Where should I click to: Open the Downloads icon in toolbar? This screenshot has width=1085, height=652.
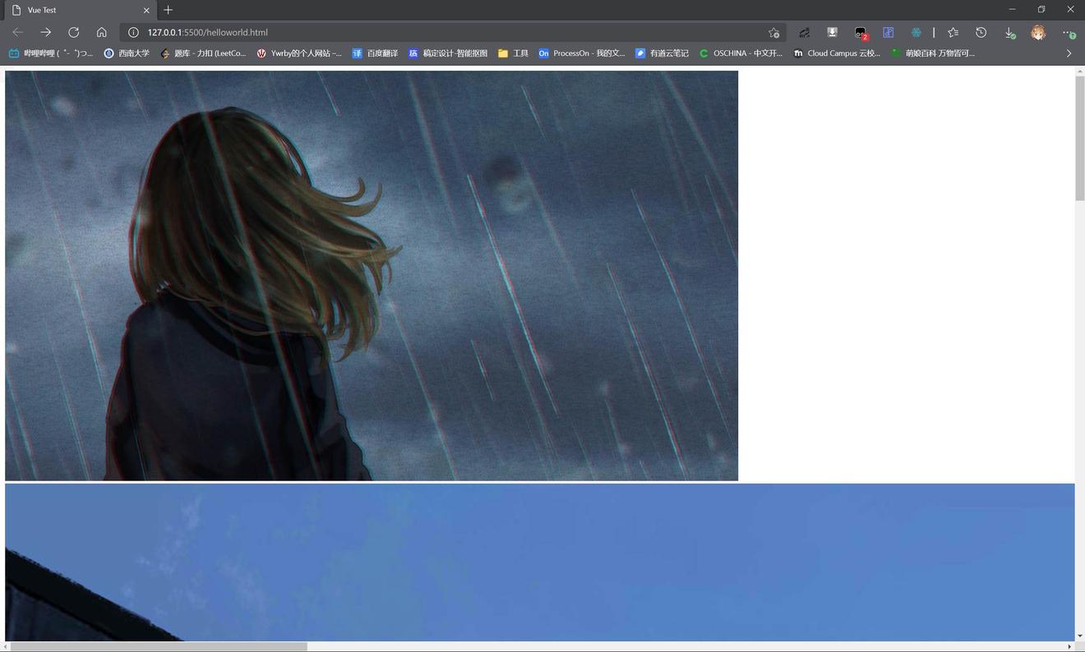pos(1010,32)
